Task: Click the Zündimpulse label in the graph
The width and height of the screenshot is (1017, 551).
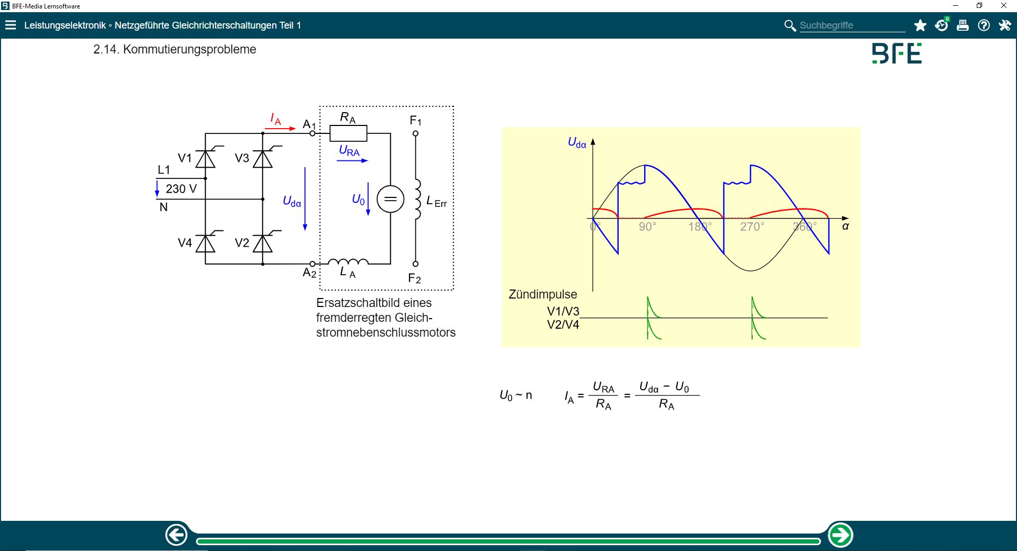Action: pos(542,294)
